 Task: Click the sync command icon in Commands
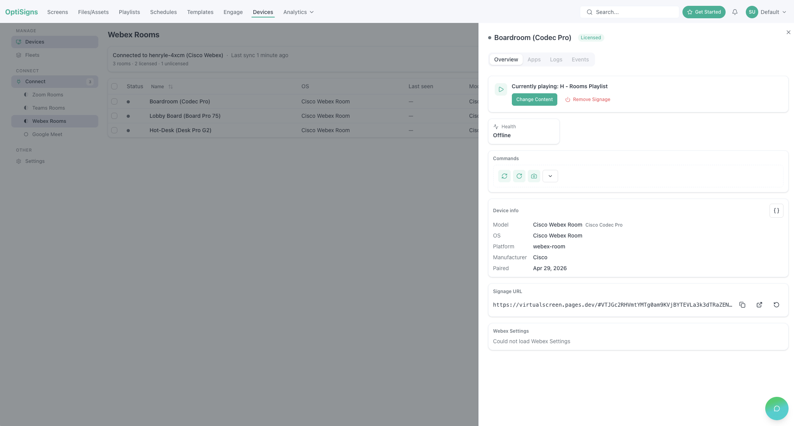click(504, 176)
